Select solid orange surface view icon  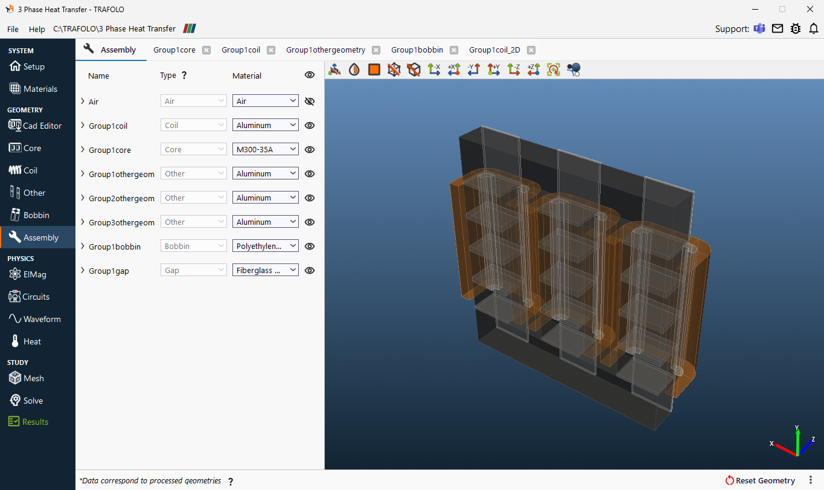pos(374,69)
